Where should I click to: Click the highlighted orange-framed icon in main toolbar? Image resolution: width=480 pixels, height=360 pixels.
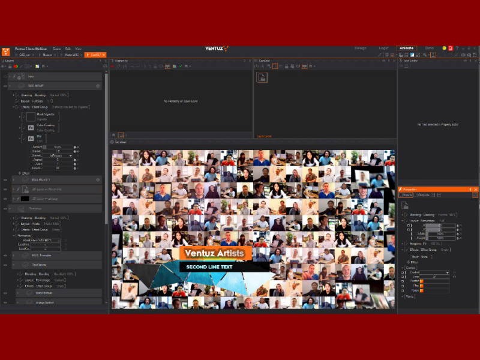[433, 55]
